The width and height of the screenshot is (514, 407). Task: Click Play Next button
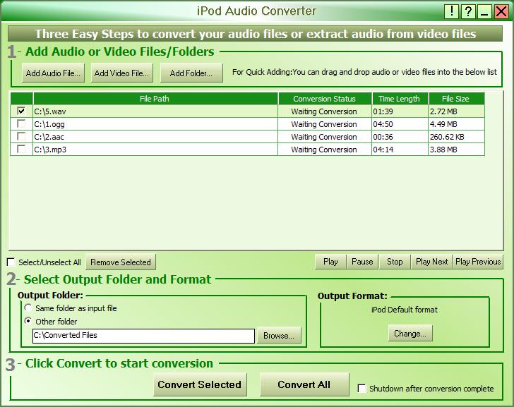431,262
